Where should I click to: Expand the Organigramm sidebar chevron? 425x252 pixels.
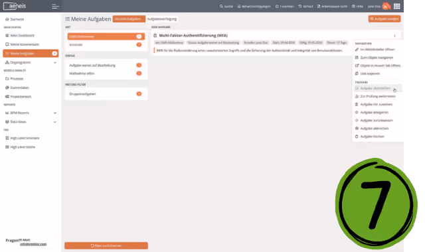pos(55,62)
